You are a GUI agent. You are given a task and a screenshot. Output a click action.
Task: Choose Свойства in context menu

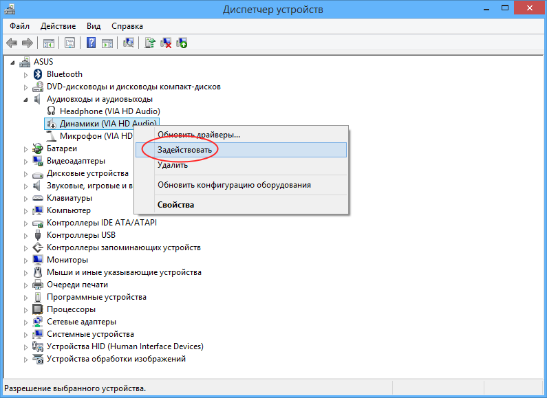pos(241,205)
